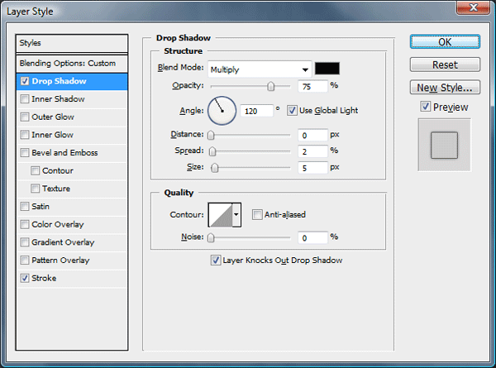Disable the Stroke checkbox
The height and width of the screenshot is (368, 496).
tap(25, 278)
